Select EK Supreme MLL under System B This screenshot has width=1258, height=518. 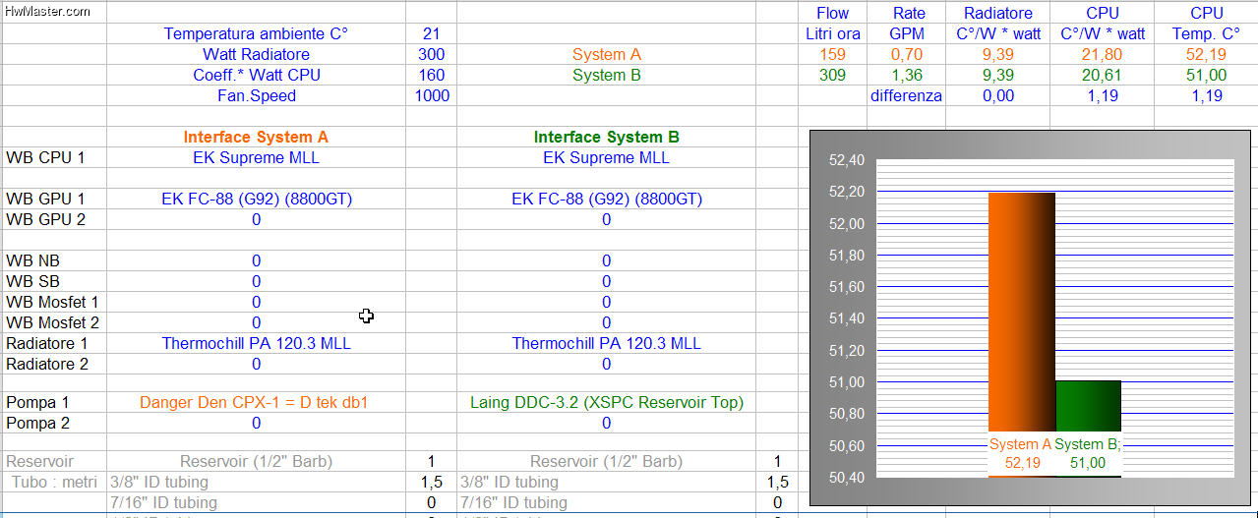pos(606,157)
